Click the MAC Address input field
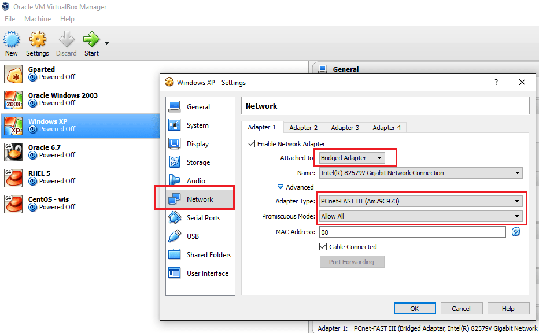Screen dimensions: 539x333 [x=412, y=232]
